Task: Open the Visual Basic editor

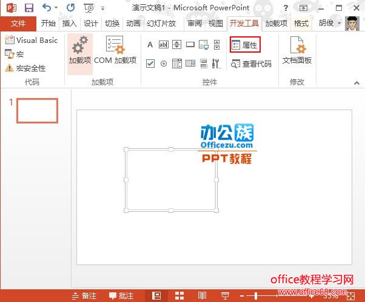Action: pos(31,40)
